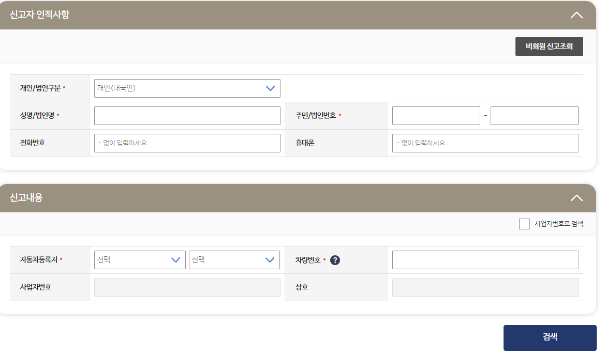This screenshot has height=356, width=606.
Task: Focus the second 주민/법인번호 input field
Action: pos(535,116)
